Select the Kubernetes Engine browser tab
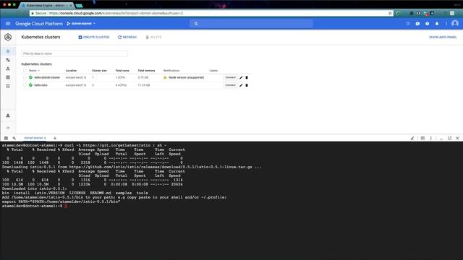The width and height of the screenshot is (463, 260). pyautogui.click(x=46, y=5)
